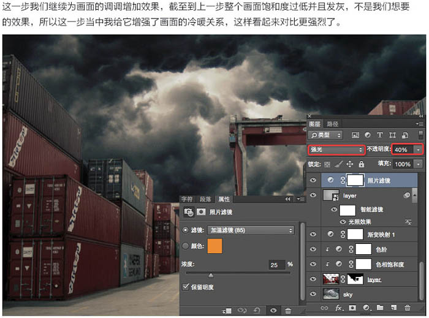The width and height of the screenshot is (429, 318).
Task: Hide the 色相饱和度 layer
Action: (x=313, y=264)
